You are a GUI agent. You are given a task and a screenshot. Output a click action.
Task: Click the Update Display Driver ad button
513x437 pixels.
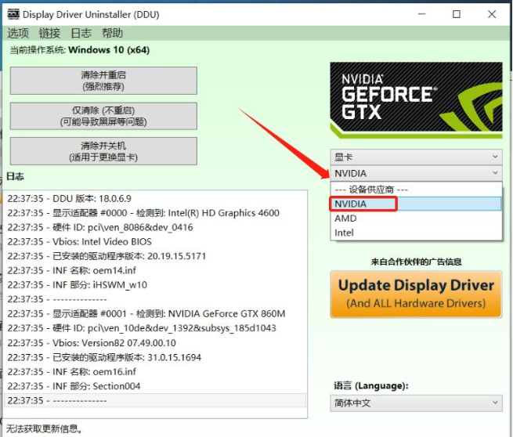[416, 294]
